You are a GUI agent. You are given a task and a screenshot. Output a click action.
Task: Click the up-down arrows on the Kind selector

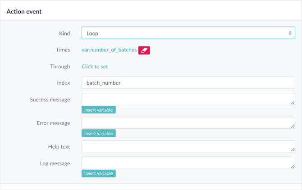290,33
